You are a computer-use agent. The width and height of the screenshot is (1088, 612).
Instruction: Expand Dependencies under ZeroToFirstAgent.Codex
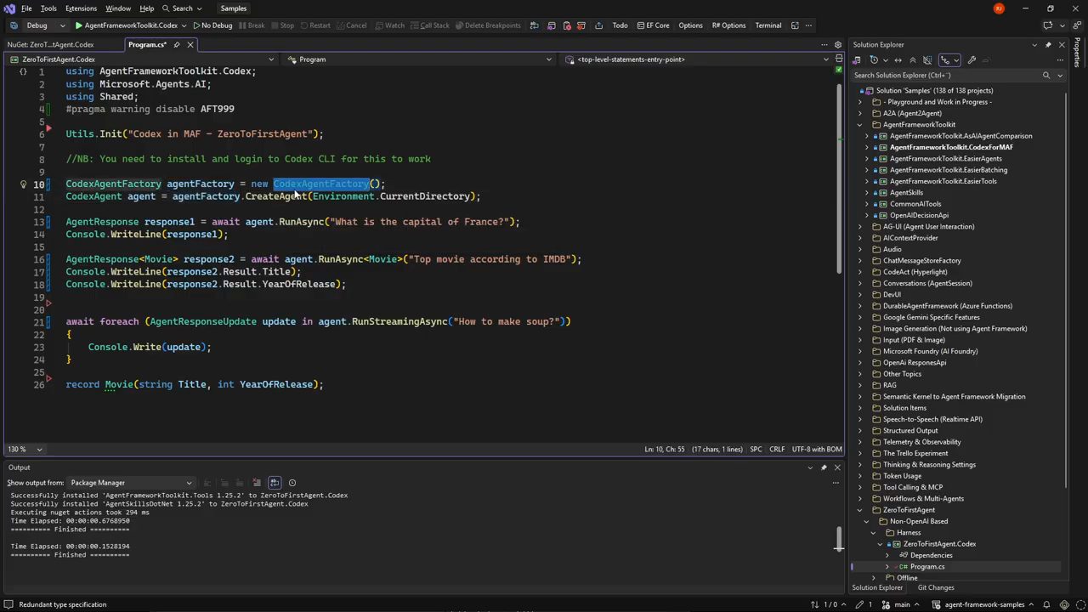click(x=887, y=555)
